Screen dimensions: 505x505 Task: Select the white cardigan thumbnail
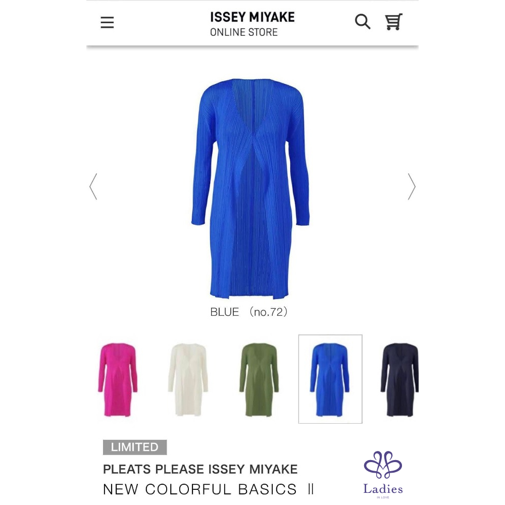click(188, 379)
